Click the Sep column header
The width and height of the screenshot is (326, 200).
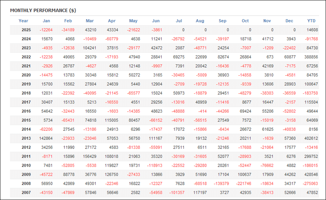(x=222, y=21)
